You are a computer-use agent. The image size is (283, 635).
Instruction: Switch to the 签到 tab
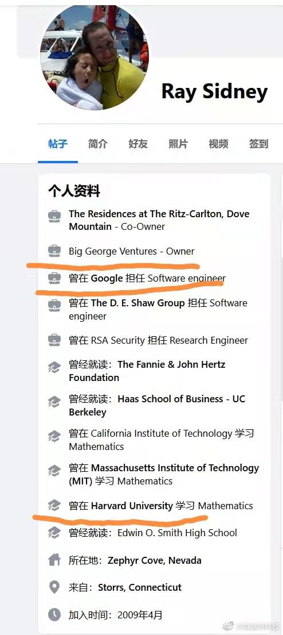(x=259, y=144)
